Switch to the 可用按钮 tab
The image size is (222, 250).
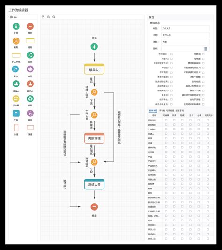click(x=170, y=111)
